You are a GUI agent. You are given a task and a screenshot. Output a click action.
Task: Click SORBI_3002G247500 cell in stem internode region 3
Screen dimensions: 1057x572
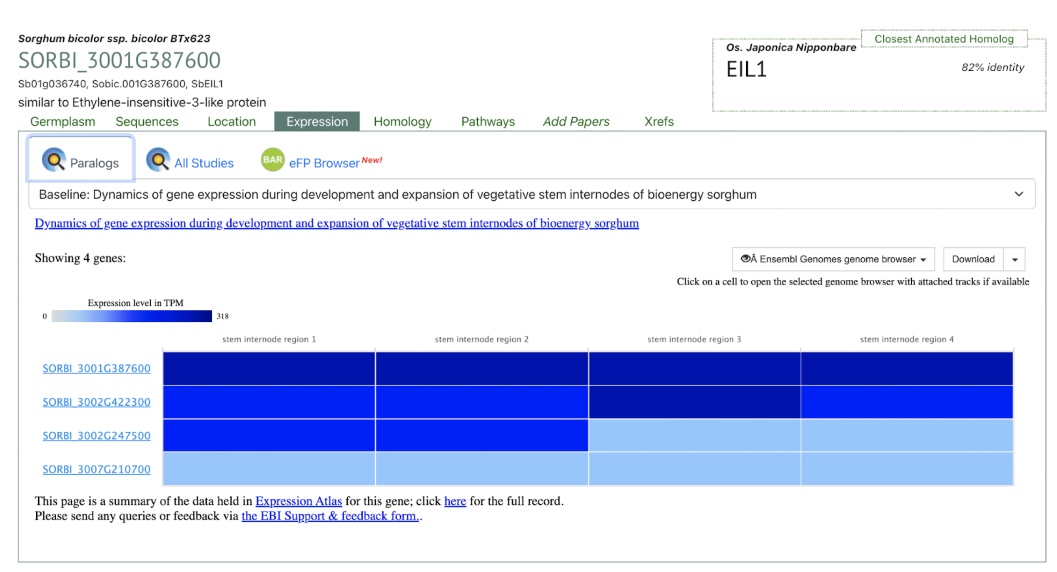pyautogui.click(x=694, y=435)
